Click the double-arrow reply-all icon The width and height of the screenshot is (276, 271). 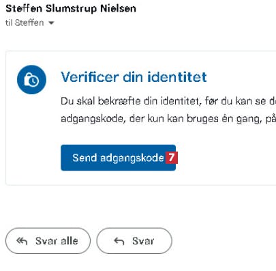pyautogui.click(x=22, y=241)
